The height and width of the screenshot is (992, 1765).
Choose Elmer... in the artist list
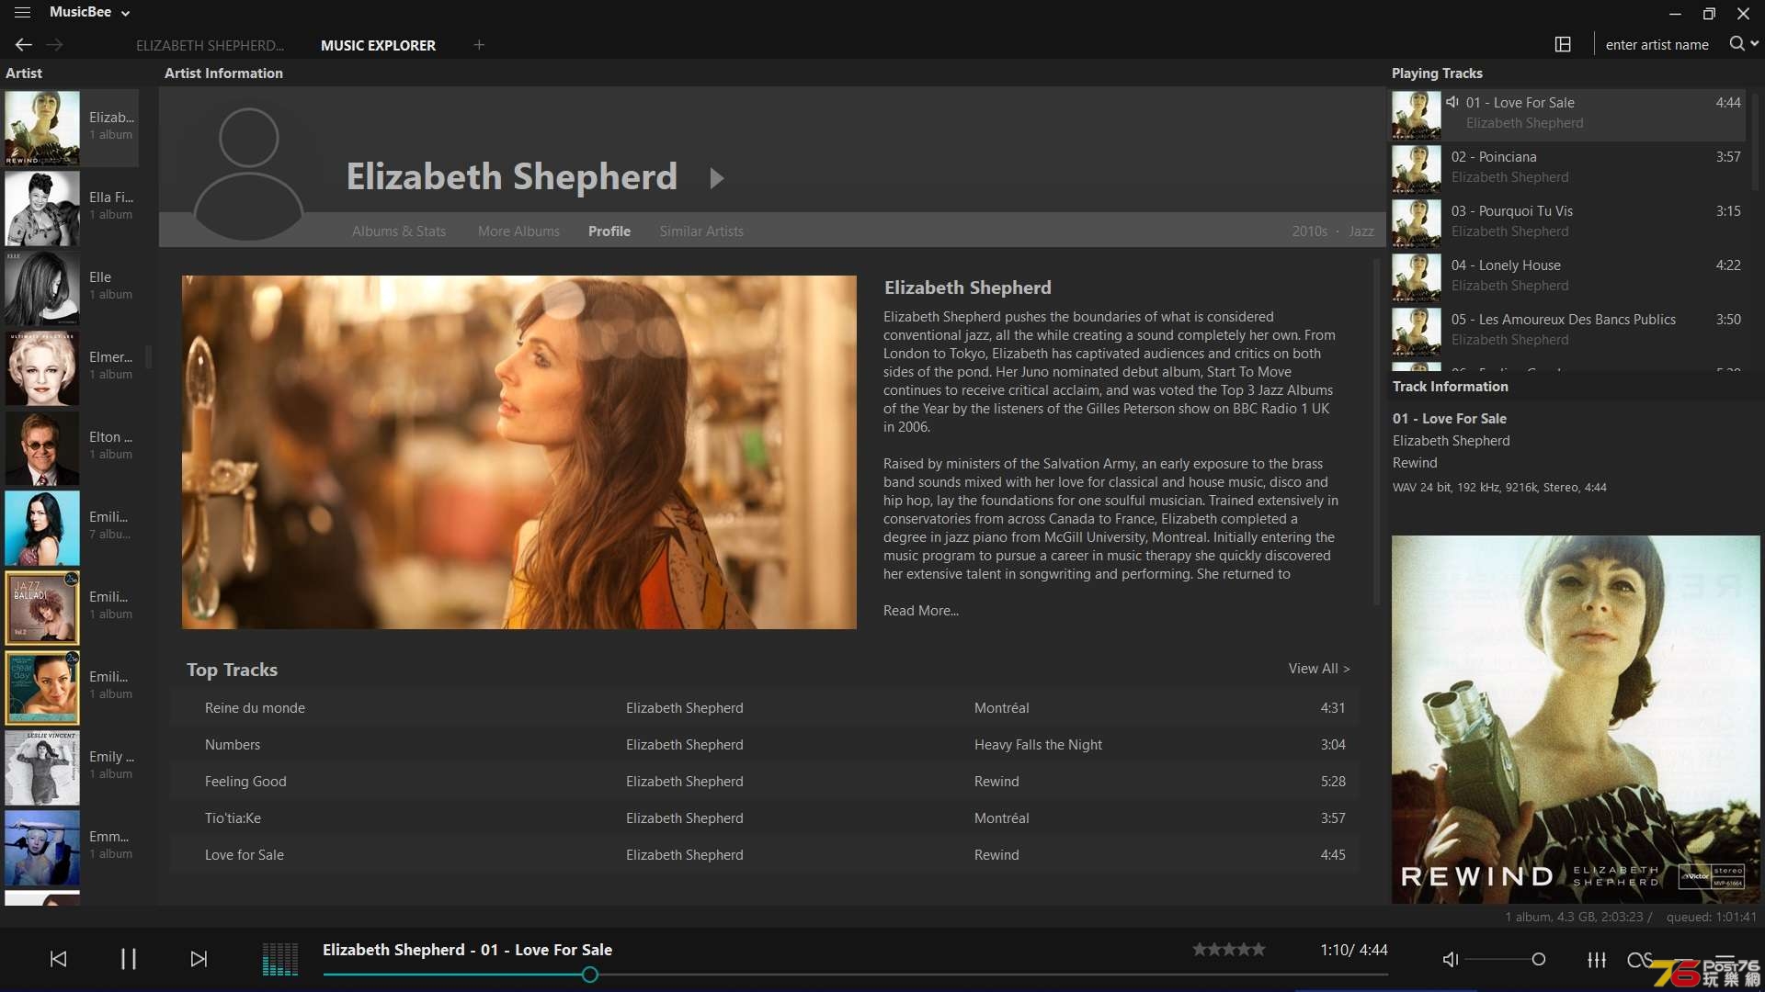(72, 367)
